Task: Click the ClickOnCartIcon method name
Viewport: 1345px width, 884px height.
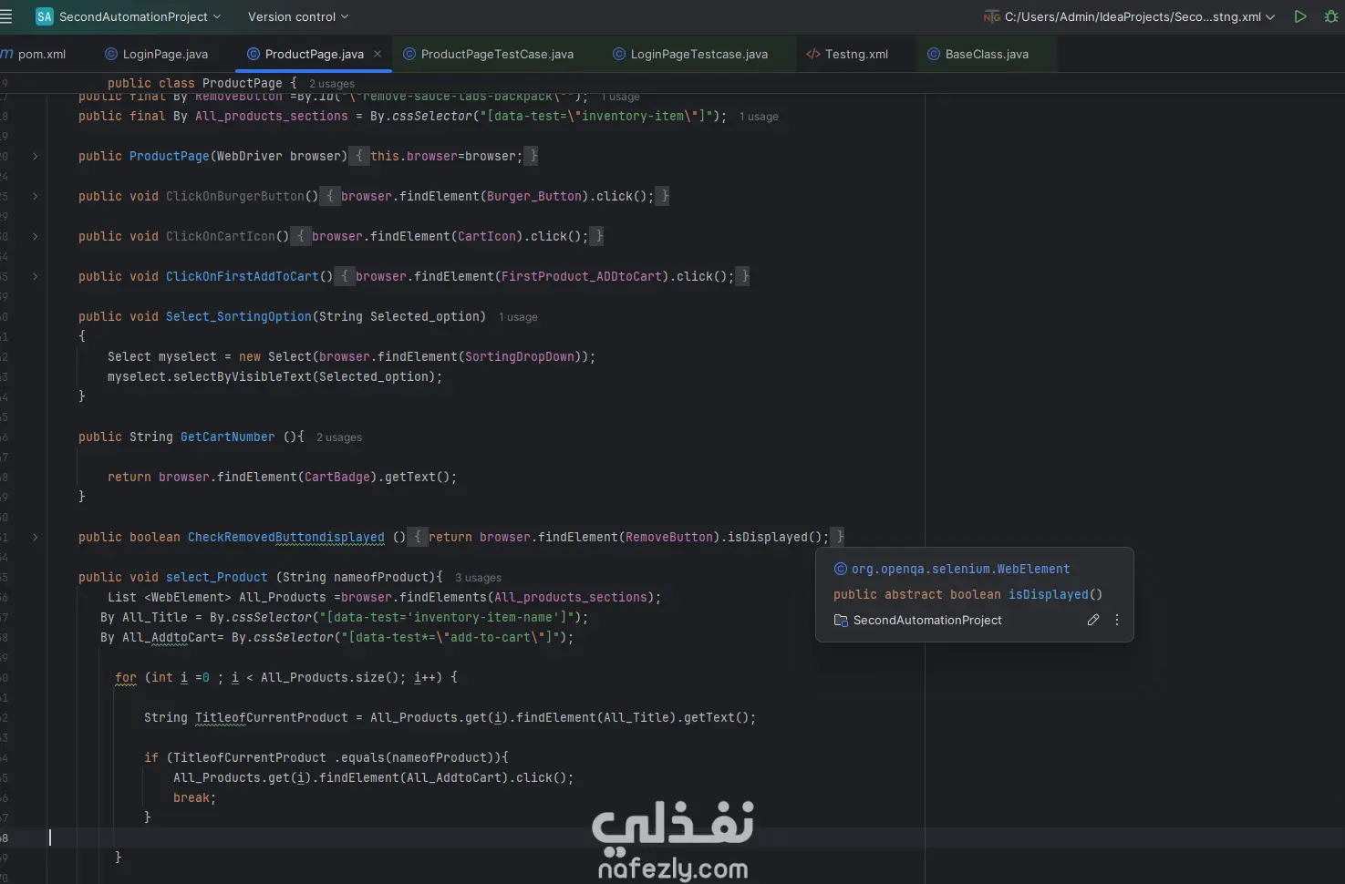Action: coord(220,236)
